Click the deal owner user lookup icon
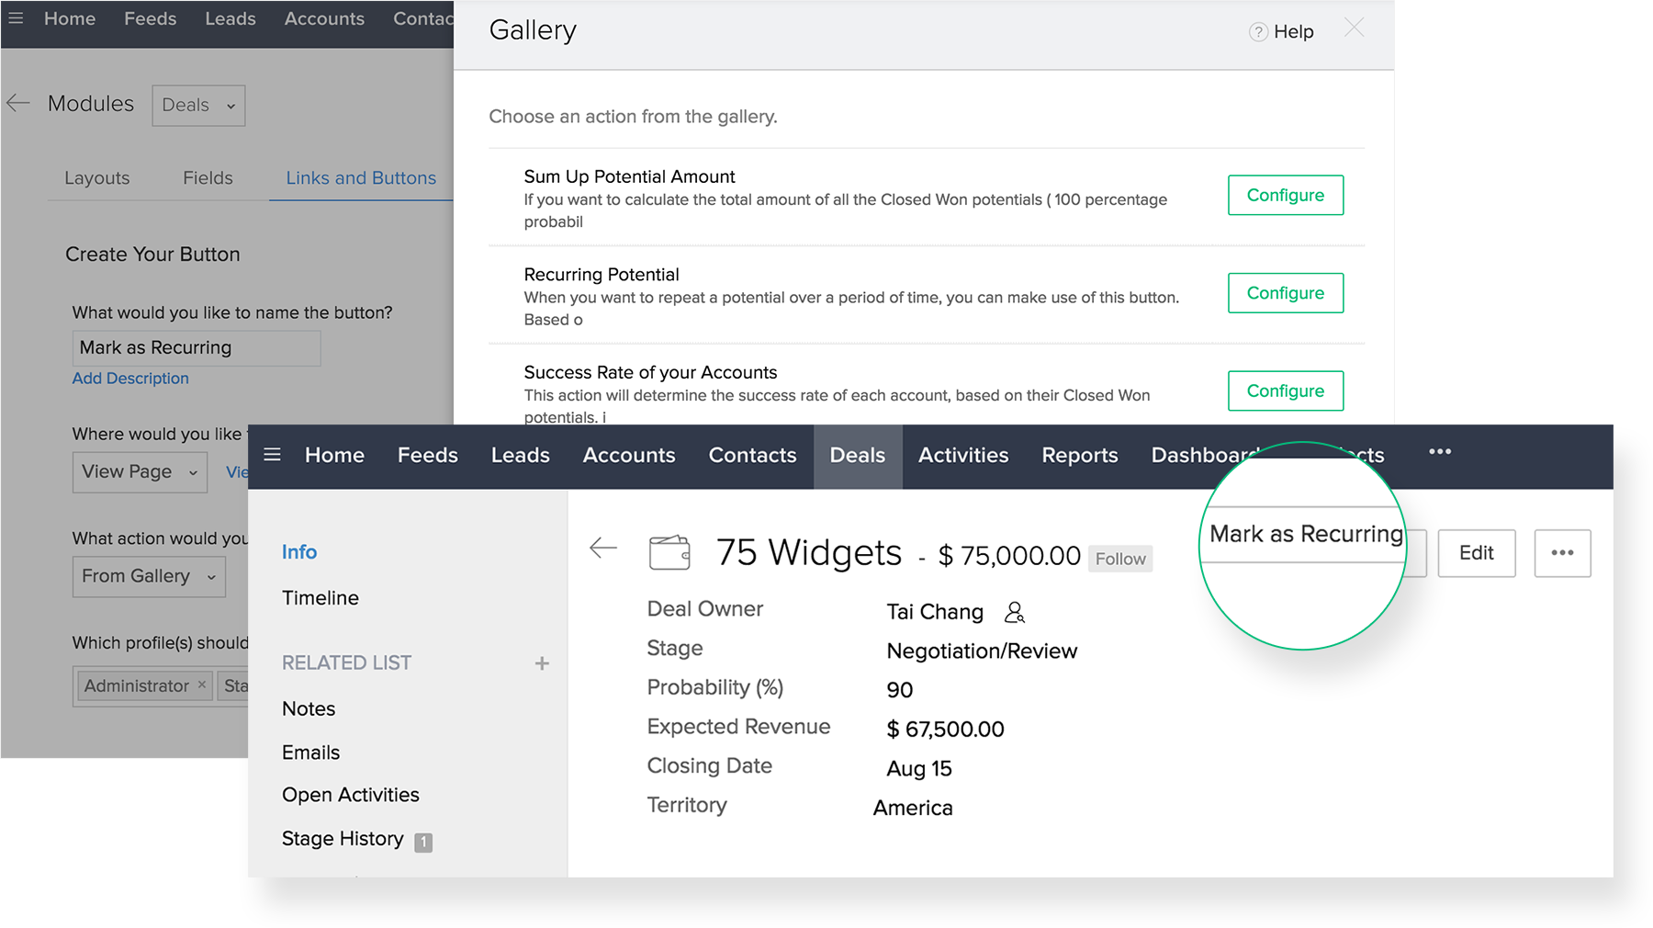Image resolution: width=1653 pixels, height=928 pixels. [x=1015, y=612]
